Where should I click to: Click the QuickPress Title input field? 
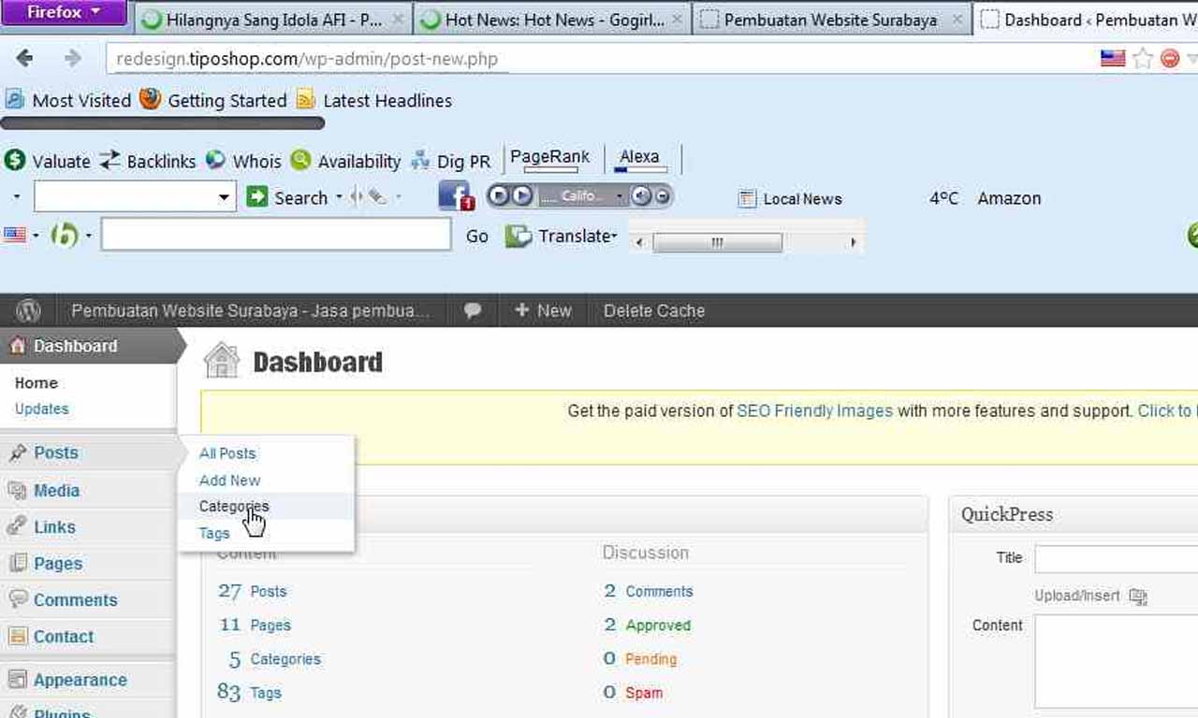1116,558
